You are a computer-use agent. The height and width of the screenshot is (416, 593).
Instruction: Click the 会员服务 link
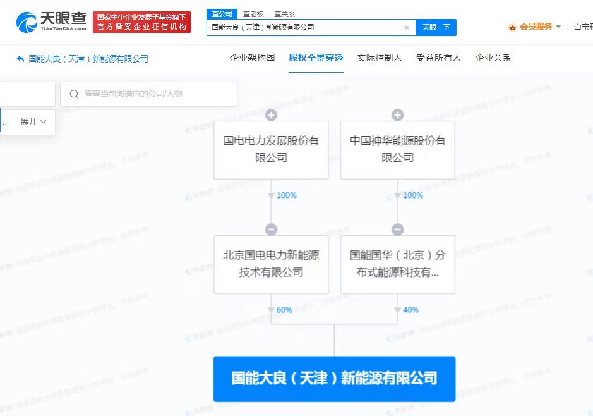[x=536, y=27]
